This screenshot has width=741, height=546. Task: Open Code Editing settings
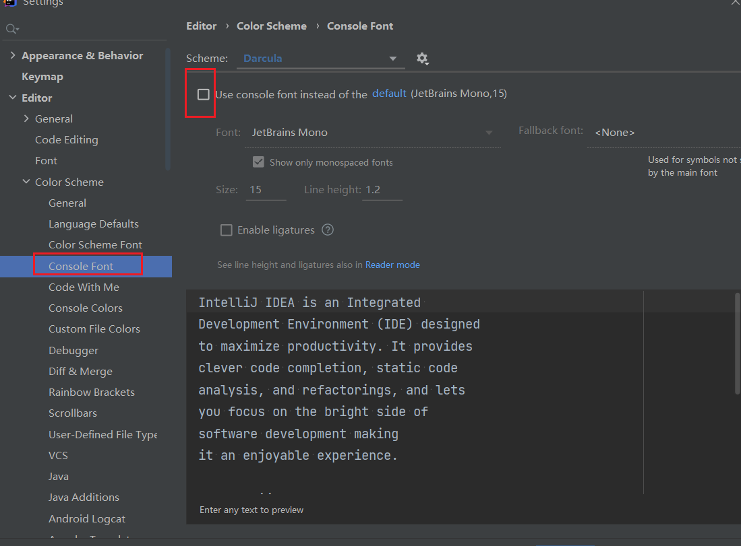coord(67,139)
